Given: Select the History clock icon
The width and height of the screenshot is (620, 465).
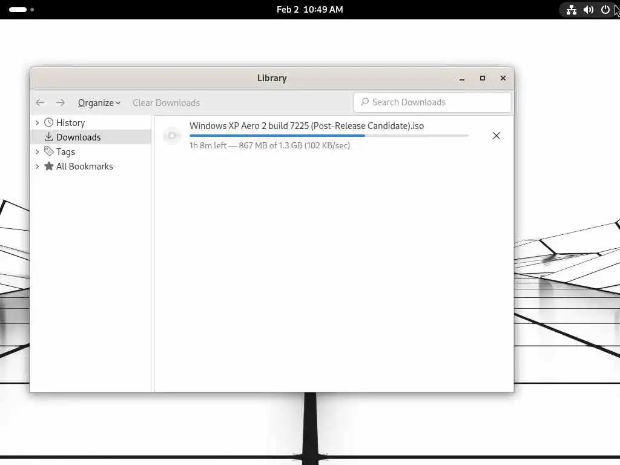Looking at the screenshot, I should pyautogui.click(x=48, y=122).
